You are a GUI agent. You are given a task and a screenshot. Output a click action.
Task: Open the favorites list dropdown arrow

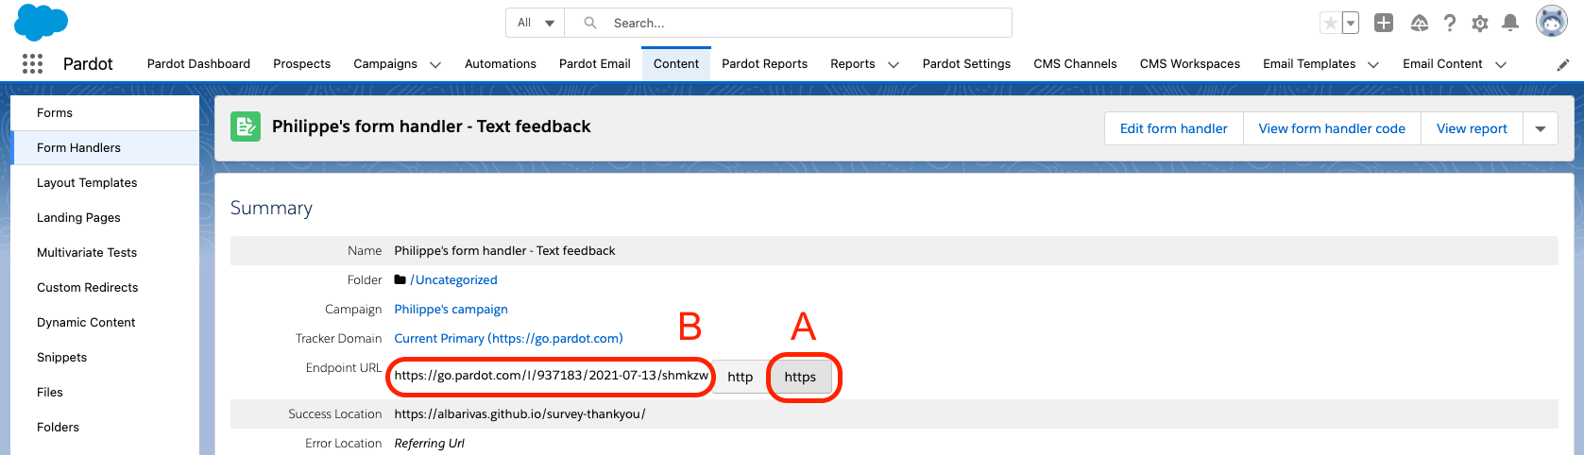pyautogui.click(x=1351, y=23)
